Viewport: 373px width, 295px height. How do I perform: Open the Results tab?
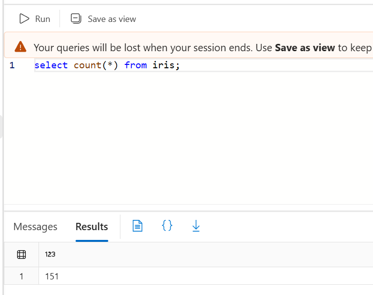pyautogui.click(x=92, y=227)
